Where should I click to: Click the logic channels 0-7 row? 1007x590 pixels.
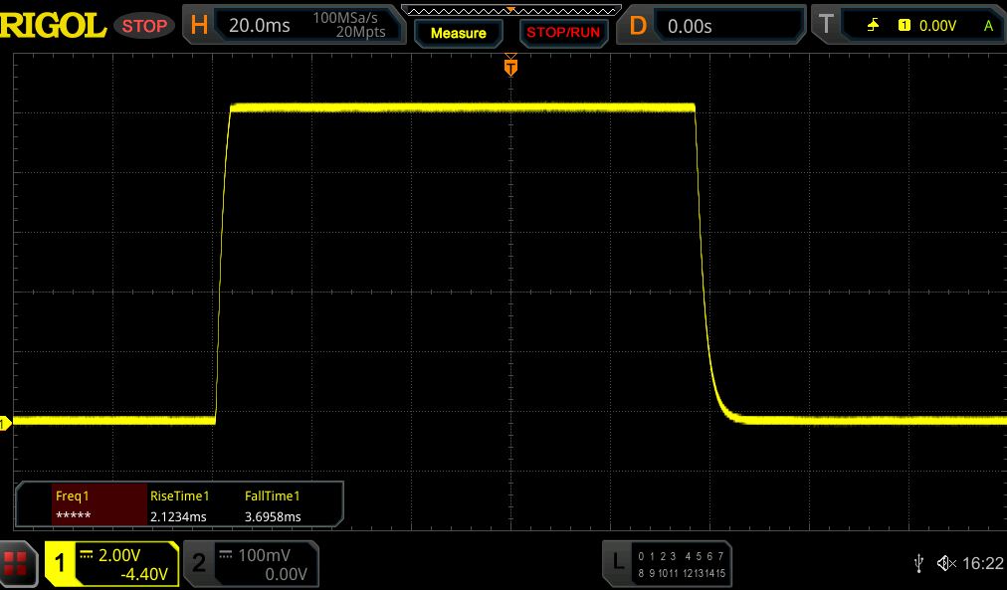[681, 556]
